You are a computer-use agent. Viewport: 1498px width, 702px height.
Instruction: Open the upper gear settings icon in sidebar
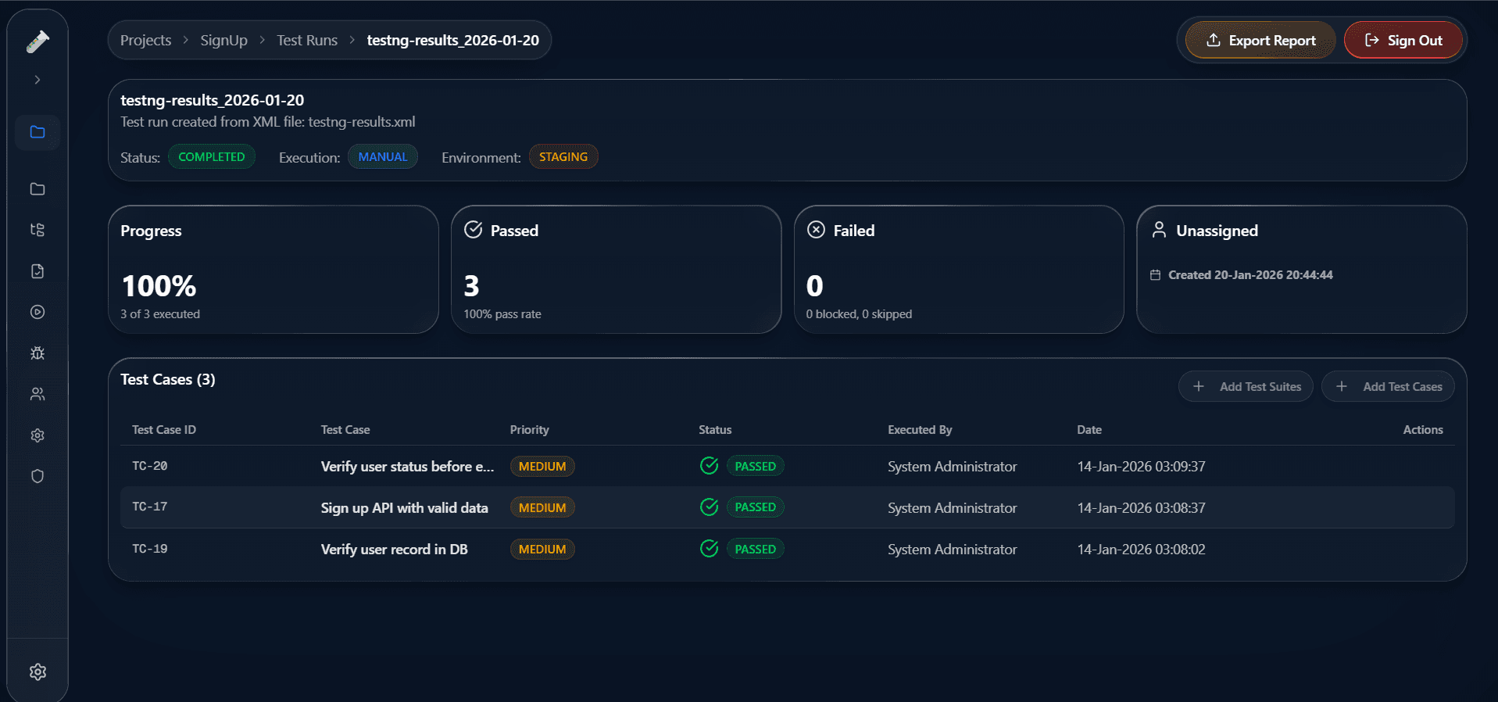[38, 435]
